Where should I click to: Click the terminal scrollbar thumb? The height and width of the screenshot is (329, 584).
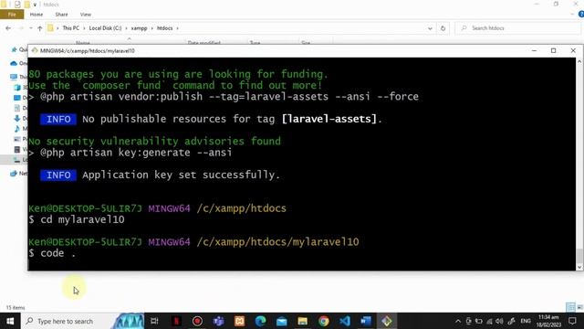tap(579, 256)
